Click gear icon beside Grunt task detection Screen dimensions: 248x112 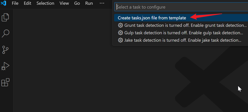coord(120,25)
